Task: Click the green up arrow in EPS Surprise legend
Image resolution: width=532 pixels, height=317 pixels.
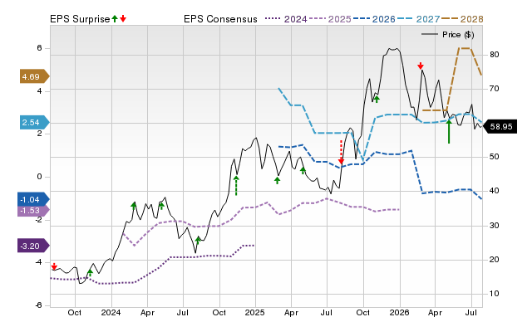Action: [x=115, y=19]
